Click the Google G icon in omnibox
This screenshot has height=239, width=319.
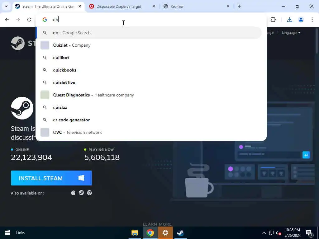click(45, 20)
